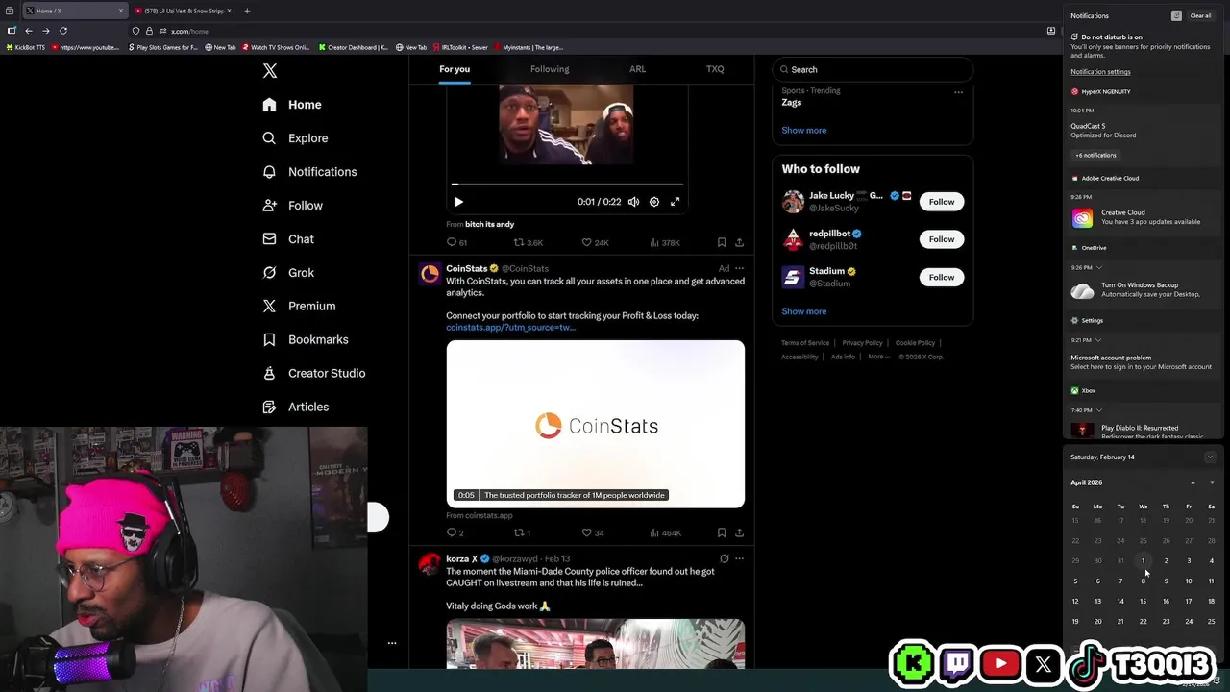Open video settings gear icon
Image resolution: width=1230 pixels, height=692 pixels.
(654, 202)
